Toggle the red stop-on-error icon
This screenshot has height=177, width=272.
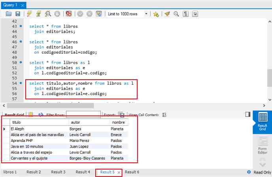pos(69,14)
